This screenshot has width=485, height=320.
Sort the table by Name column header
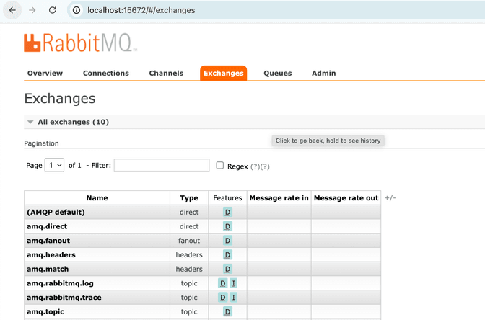coord(97,198)
